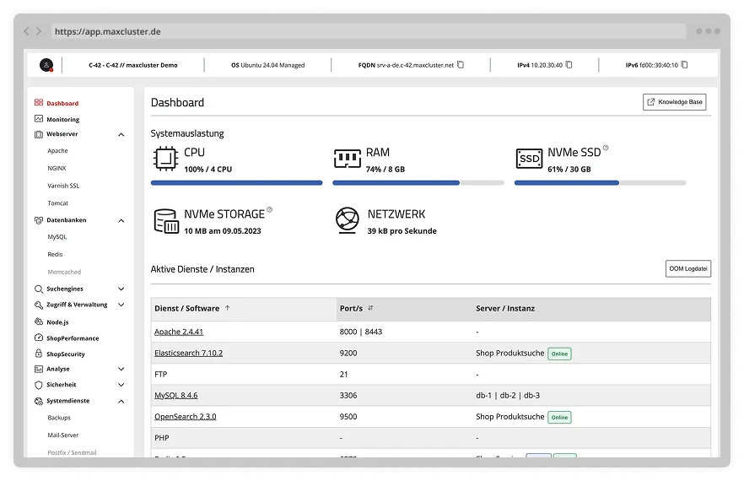Click the ShopPerformance gauge icon

[39, 338]
